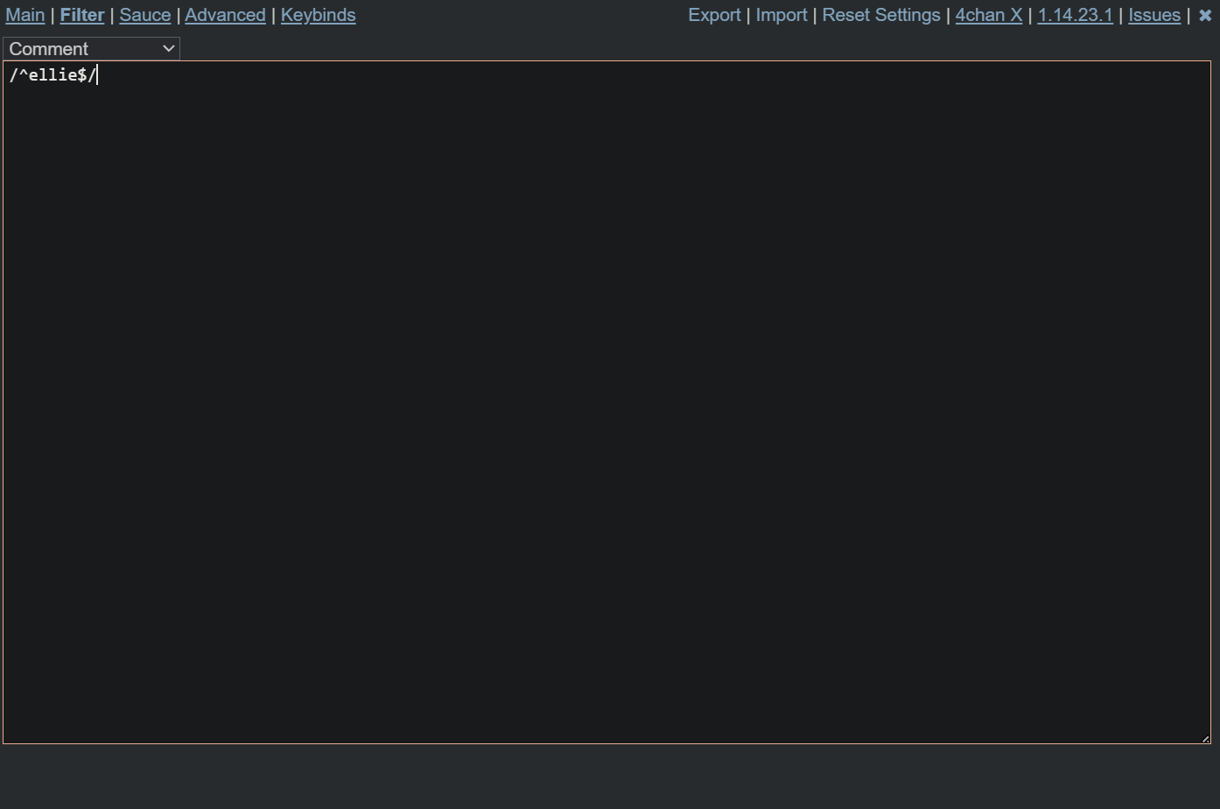Open the 1.14.23.1 version changelog link
The width and height of the screenshot is (1220, 809).
pyautogui.click(x=1076, y=15)
